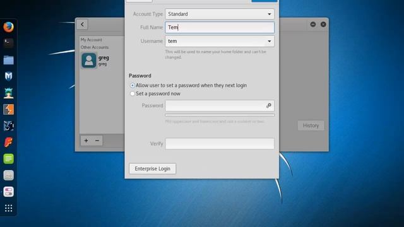Viewport: 404px width, 227px height.
Task: Open the green notes app icon
Action: click(x=8, y=159)
